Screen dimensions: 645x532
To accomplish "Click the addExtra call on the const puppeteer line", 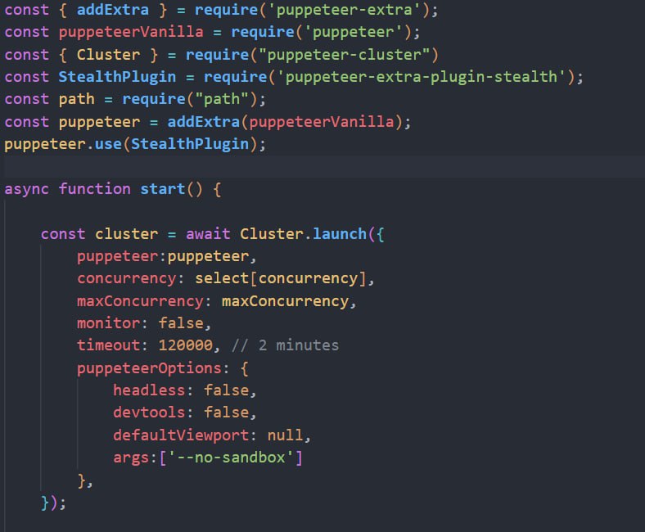I will point(204,122).
